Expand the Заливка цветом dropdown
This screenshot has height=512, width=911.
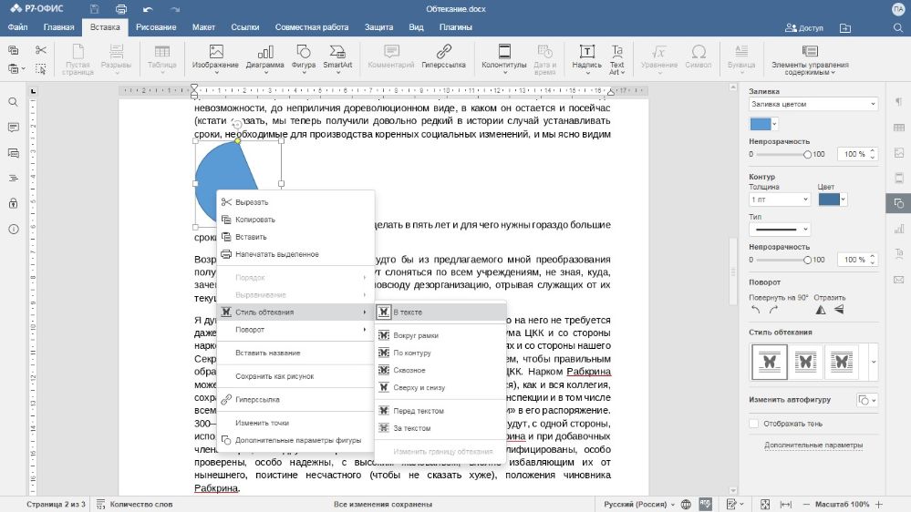[x=813, y=104]
